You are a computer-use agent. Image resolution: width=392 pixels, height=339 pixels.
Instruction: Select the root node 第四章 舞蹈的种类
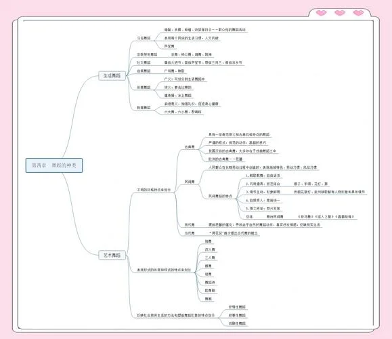click(x=54, y=165)
